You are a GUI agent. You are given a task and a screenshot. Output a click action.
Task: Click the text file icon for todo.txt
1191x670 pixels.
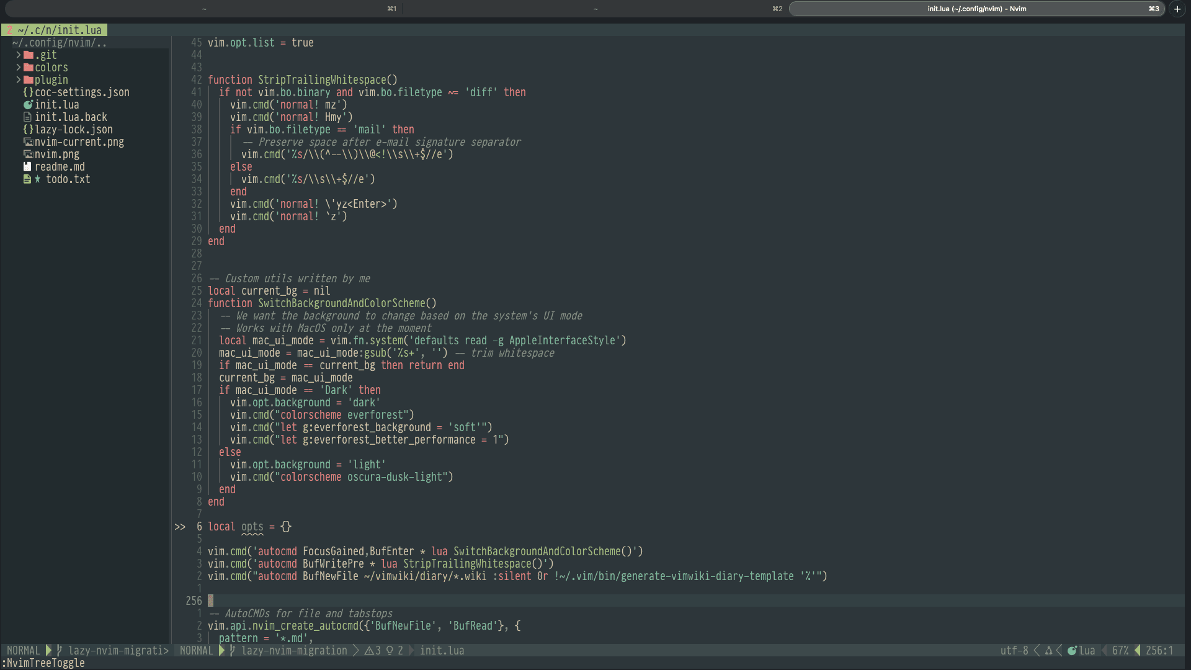[27, 179]
